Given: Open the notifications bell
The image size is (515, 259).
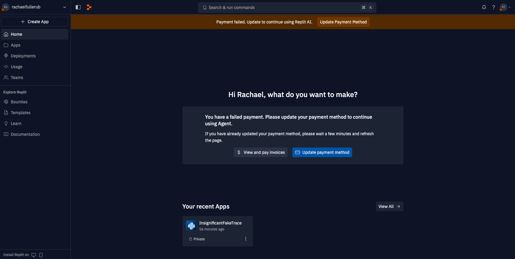Looking at the screenshot, I should pyautogui.click(x=484, y=7).
